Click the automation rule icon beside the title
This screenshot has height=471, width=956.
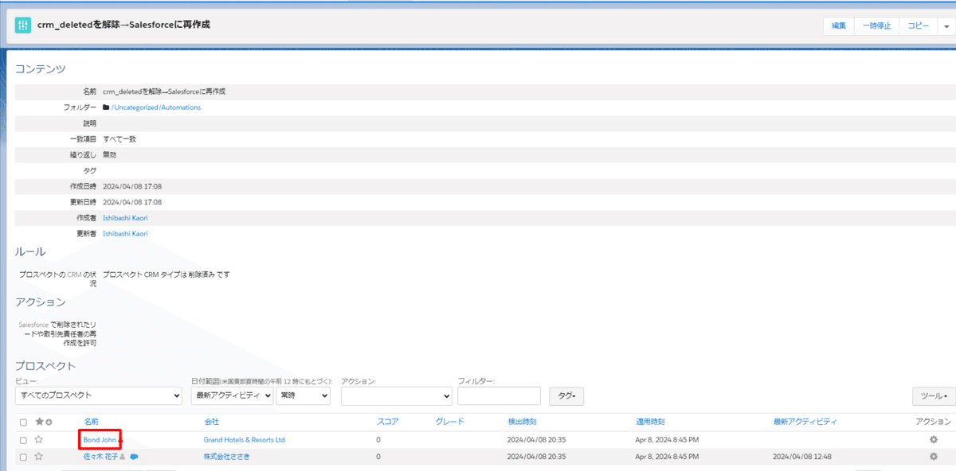[23, 25]
